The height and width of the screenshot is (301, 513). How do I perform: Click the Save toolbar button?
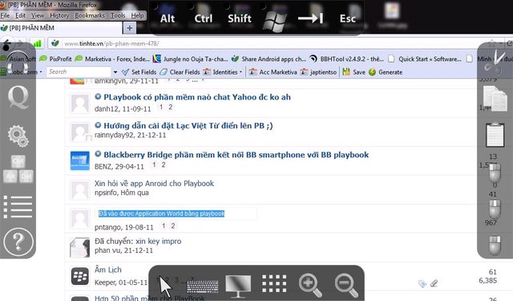pos(354,72)
